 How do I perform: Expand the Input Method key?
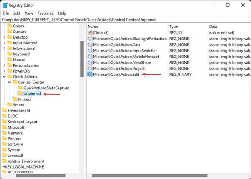pos(4,43)
